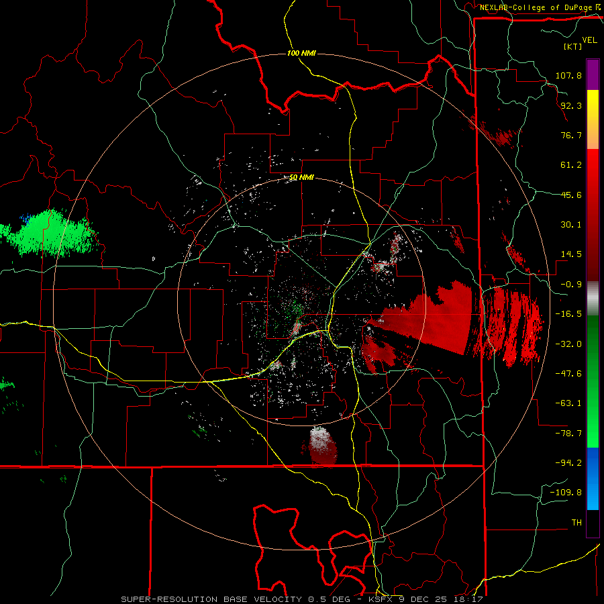604x604 pixels.
Task: Select the 107.8 value on velocity scale
Action: (568, 75)
